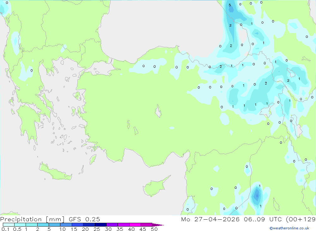
Task: Click the '50' legend scale label
Action: click(154, 229)
